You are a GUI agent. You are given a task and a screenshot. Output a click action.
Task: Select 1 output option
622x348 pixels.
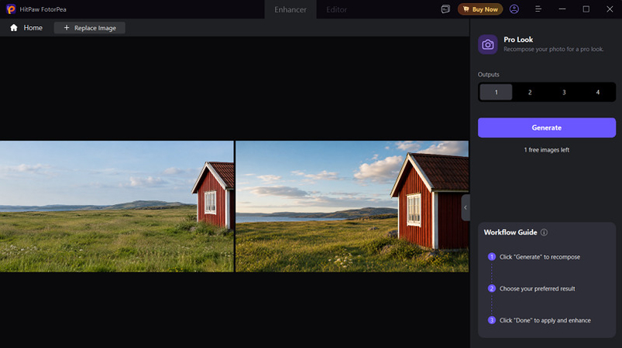(496, 92)
